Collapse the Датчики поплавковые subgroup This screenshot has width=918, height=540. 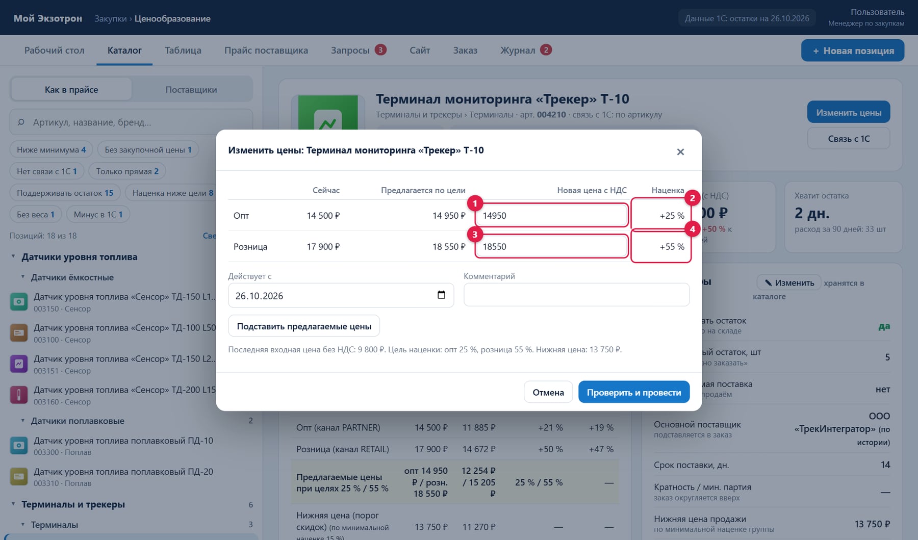22,421
